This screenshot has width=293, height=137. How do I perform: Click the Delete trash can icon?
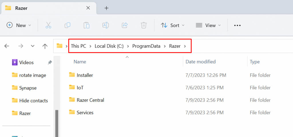pyautogui.click(x=144, y=25)
